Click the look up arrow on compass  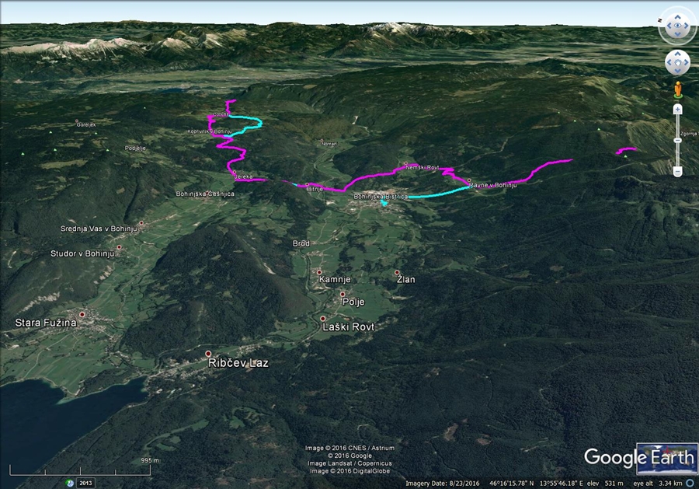pyautogui.click(x=678, y=17)
